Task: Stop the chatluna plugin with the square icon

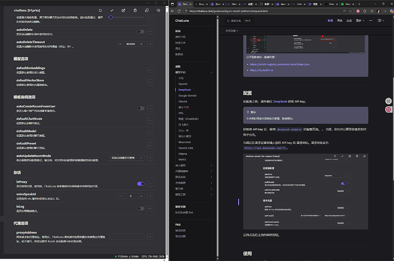Action: [100, 10]
